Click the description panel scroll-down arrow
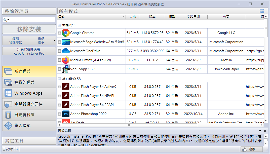 266,143
